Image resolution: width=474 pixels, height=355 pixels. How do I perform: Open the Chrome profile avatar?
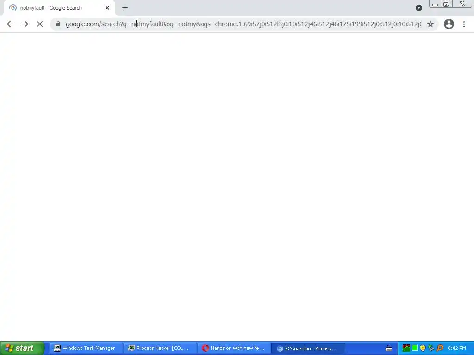point(449,24)
